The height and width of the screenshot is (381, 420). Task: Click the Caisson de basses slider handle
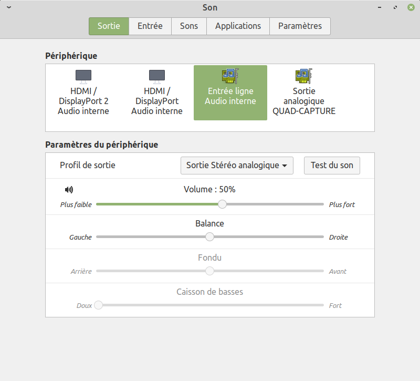[98, 305]
